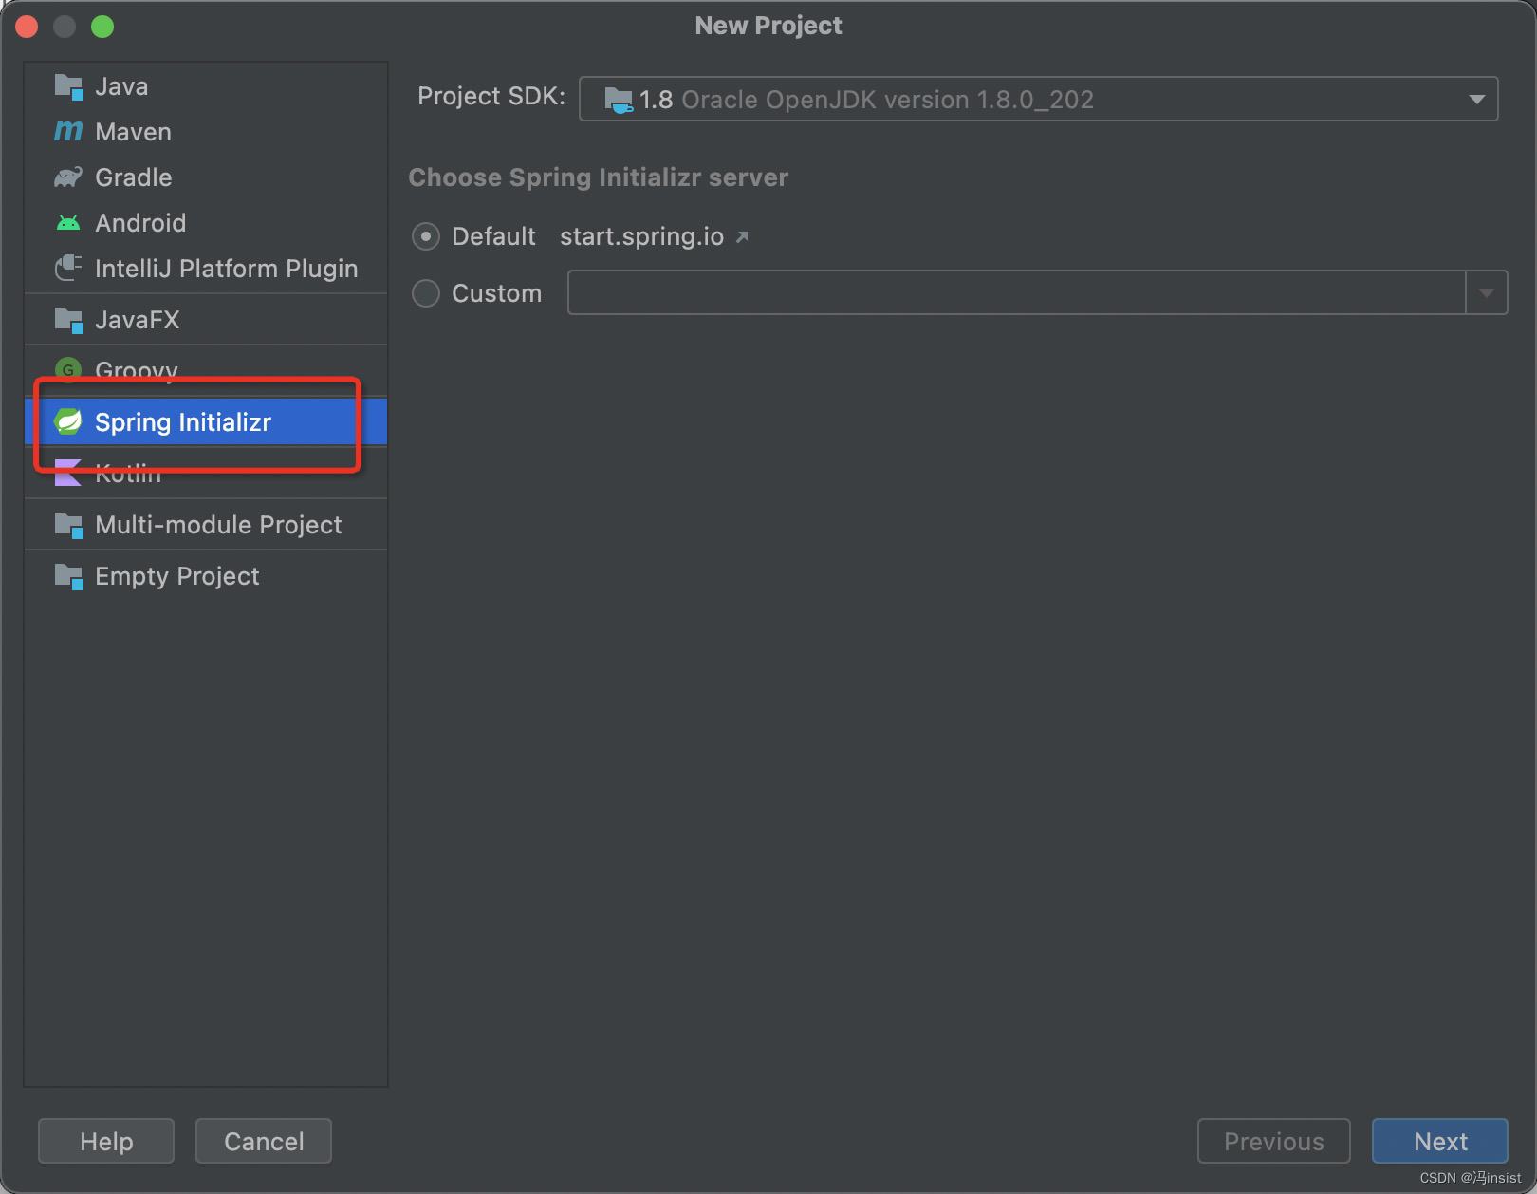This screenshot has width=1537, height=1194.
Task: Click the Maven project type icon
Action: [68, 132]
